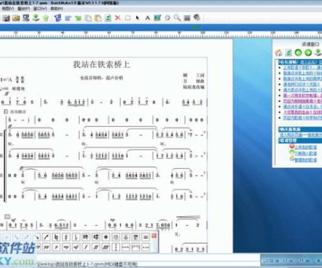Click the open folder toolbar icon

pyautogui.click(x=16, y=18)
